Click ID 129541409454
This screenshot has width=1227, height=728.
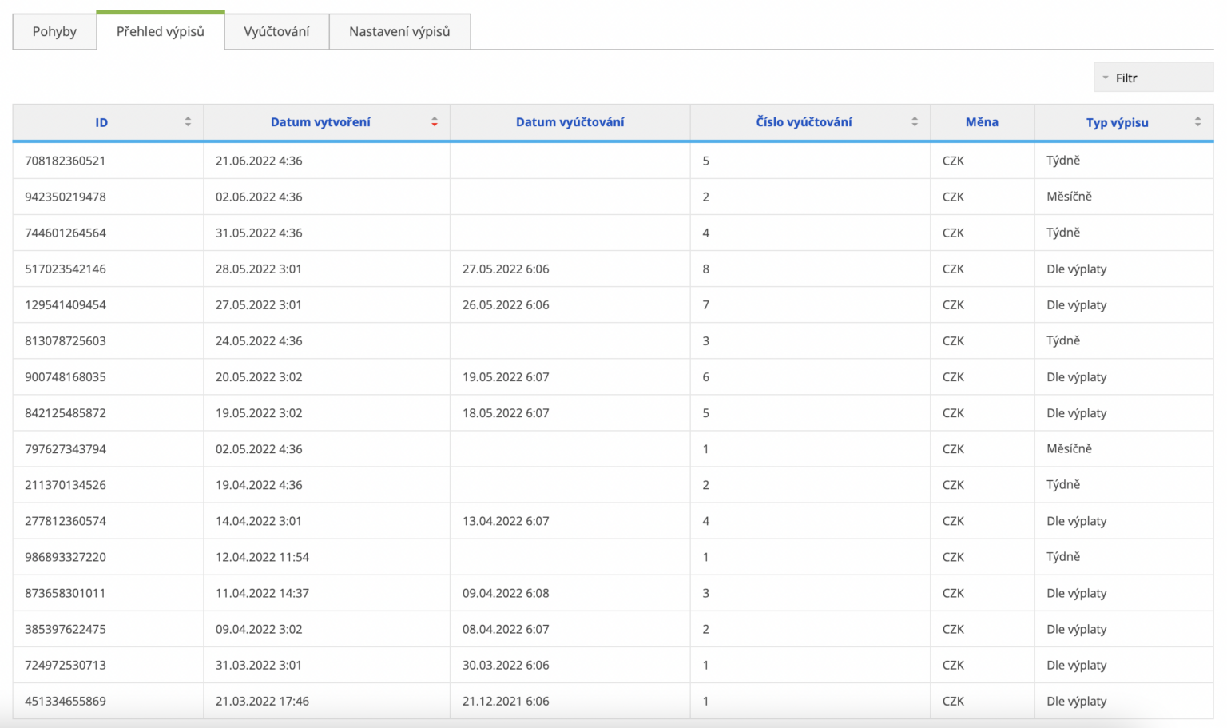65,304
